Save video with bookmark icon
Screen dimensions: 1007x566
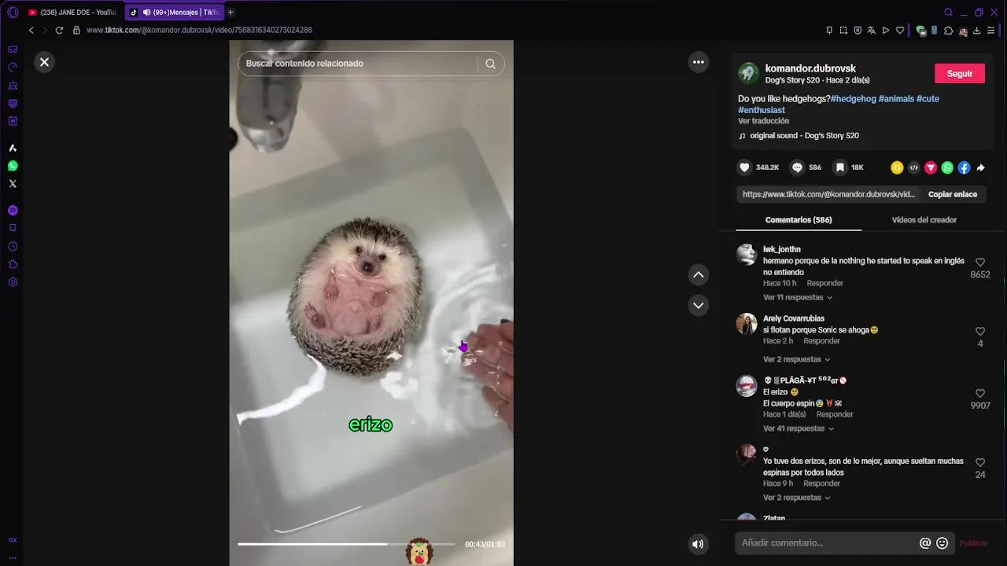point(839,167)
